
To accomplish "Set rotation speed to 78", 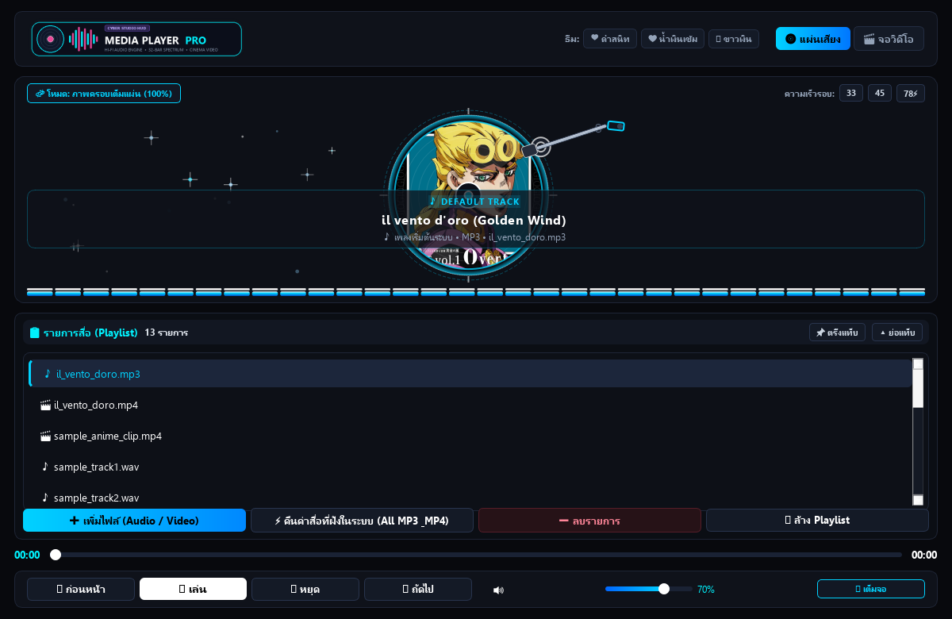I will [910, 94].
